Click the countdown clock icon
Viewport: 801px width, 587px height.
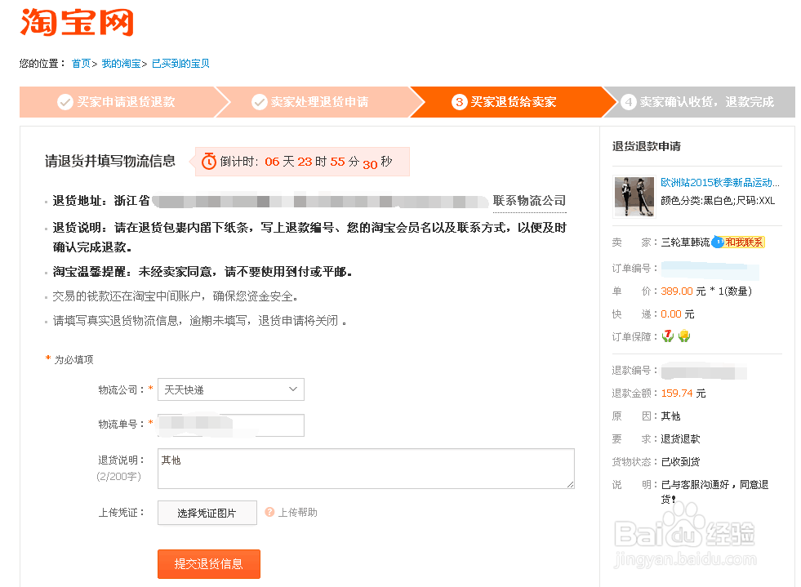[x=208, y=162]
